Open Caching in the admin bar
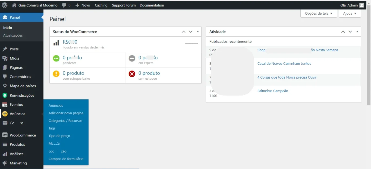The image size is (371, 169). pyautogui.click(x=101, y=5)
